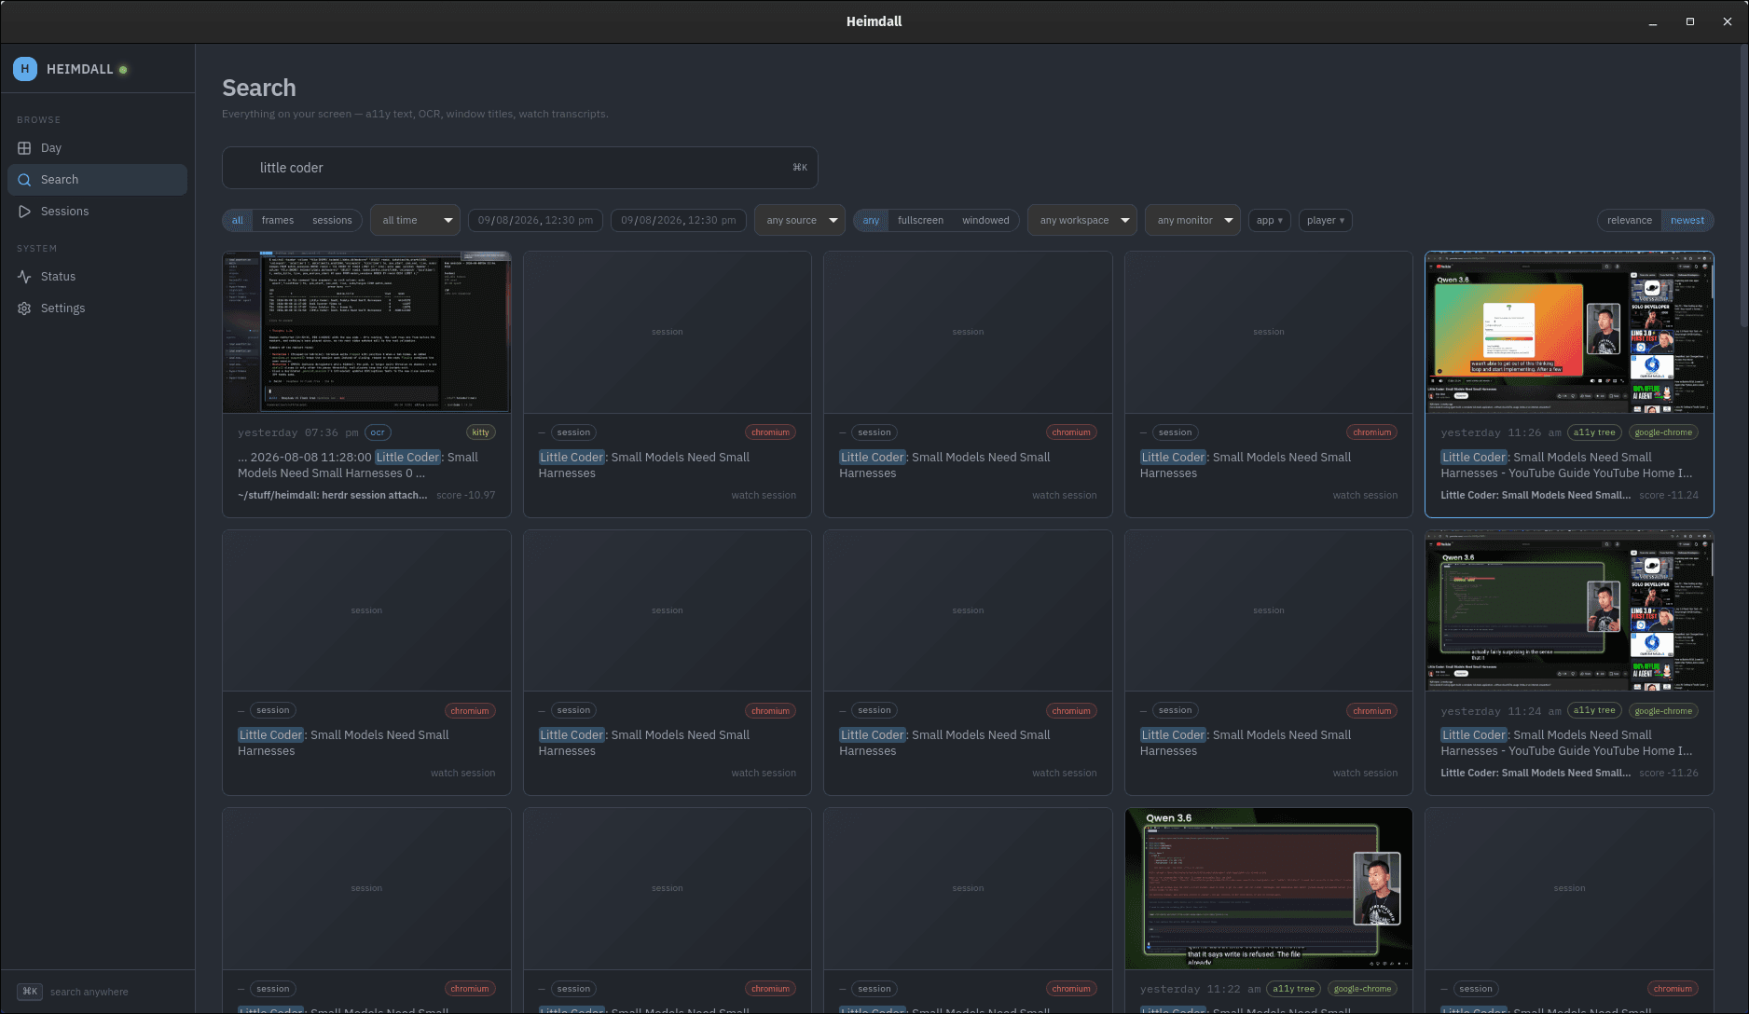Open the 'all time' range dropdown
Screen dimensions: 1749x1014
point(416,221)
